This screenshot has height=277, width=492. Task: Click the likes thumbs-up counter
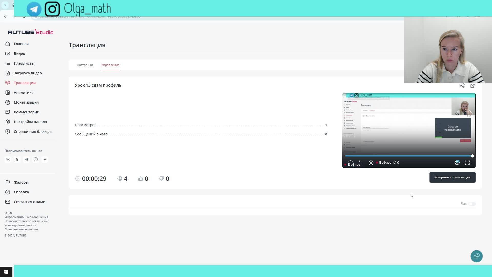[143, 179]
